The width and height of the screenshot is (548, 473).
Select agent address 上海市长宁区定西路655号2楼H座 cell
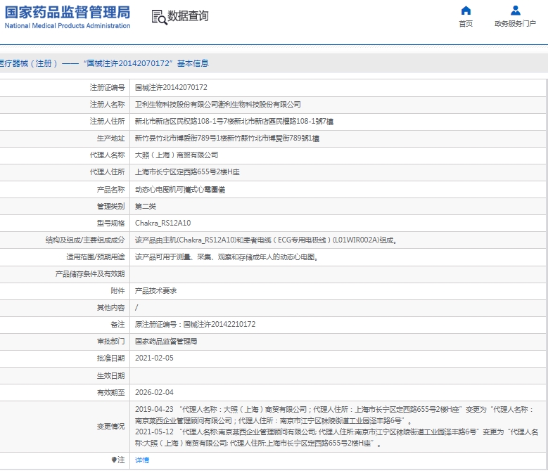click(187, 172)
